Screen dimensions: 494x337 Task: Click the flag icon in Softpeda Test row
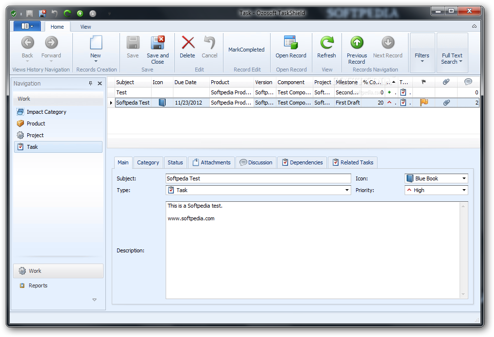click(424, 102)
